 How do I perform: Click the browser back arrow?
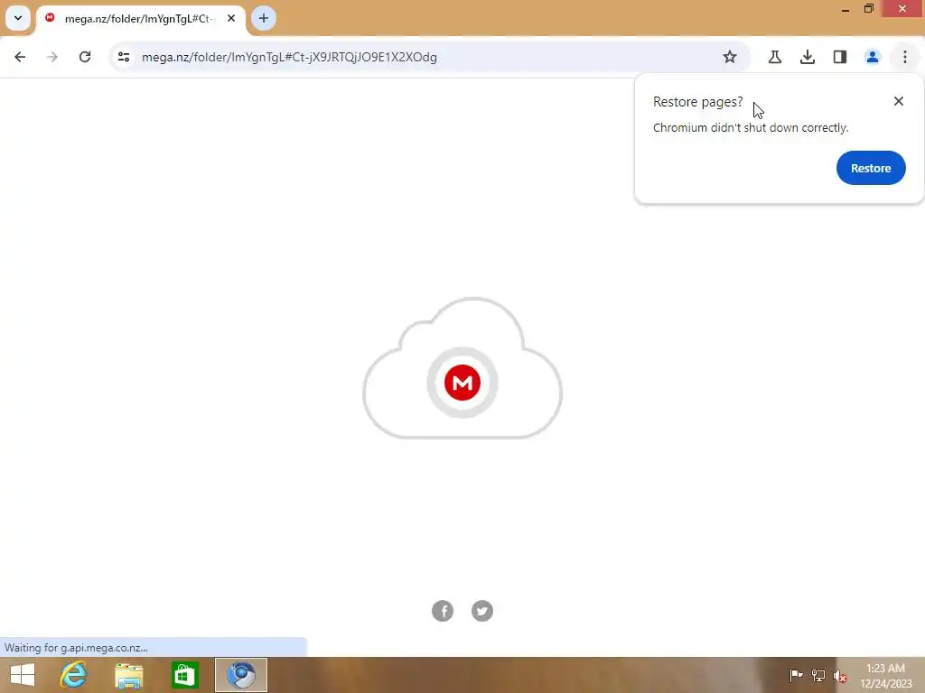[x=20, y=57]
